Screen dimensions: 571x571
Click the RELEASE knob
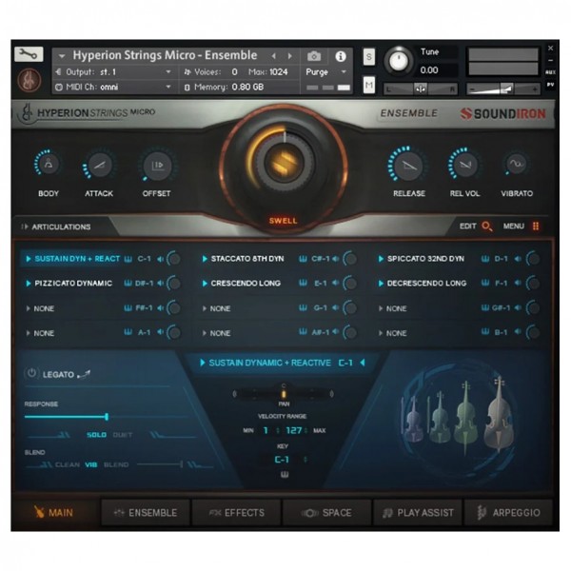point(408,166)
